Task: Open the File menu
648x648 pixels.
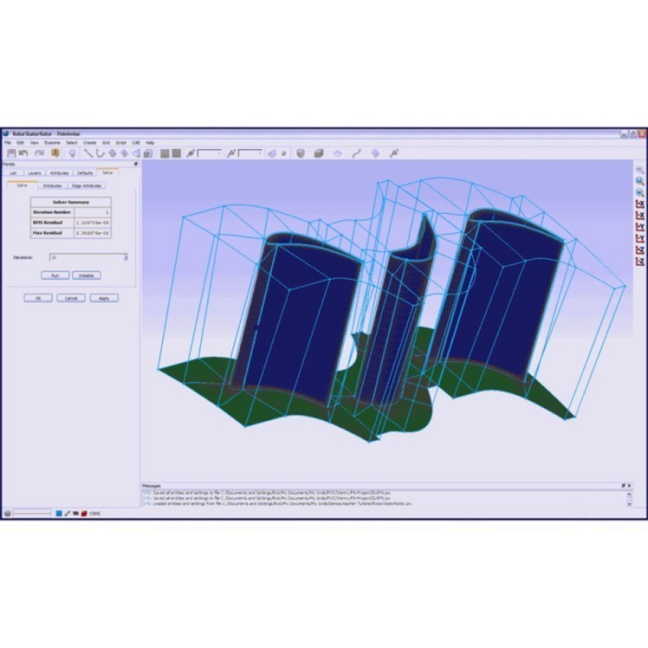Action: point(7,143)
